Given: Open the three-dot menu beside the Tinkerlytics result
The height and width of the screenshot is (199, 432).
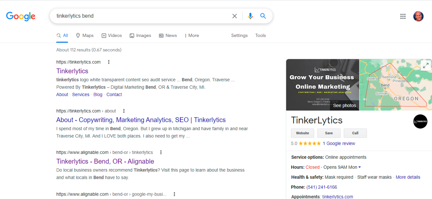Looking at the screenshot, I should click(x=109, y=62).
